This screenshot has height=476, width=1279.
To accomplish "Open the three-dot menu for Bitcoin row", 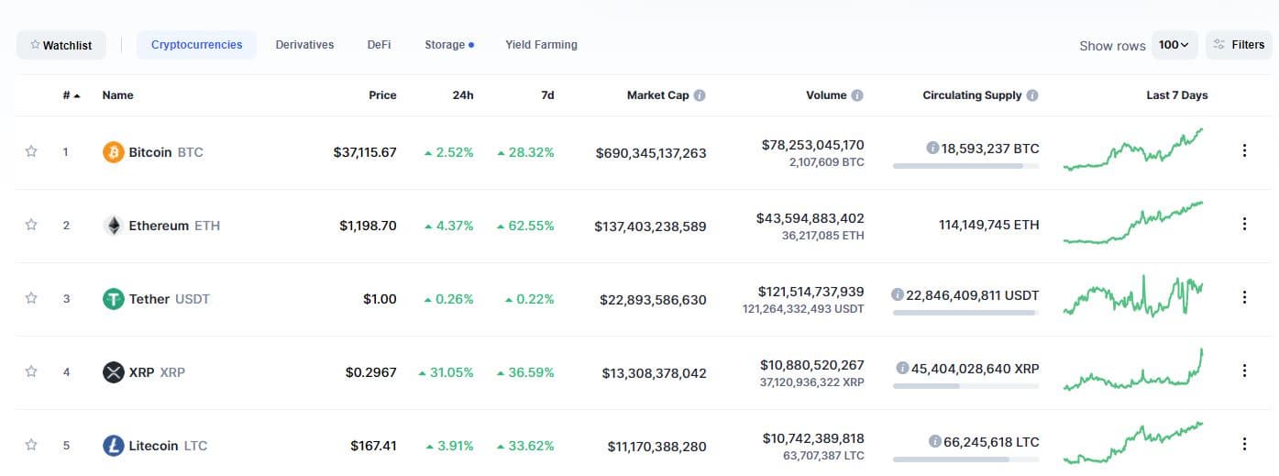I will click(1244, 151).
